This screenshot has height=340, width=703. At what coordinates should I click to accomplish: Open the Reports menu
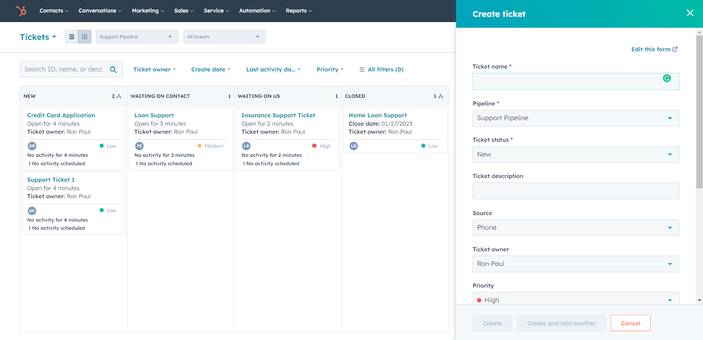click(x=298, y=11)
